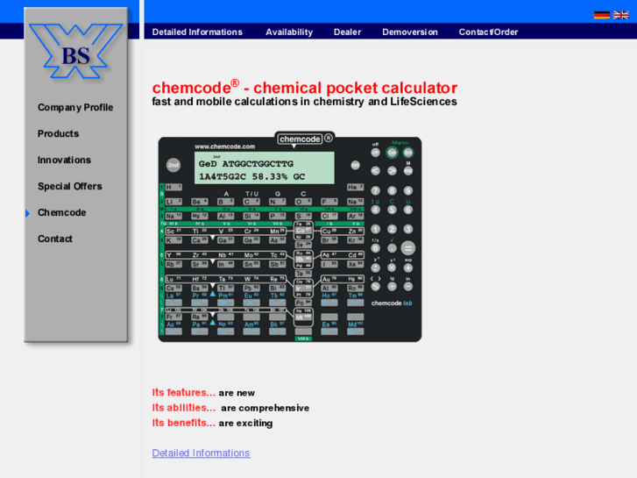637x478 pixels.
Task: Go to Products in the sidebar
Action: pyautogui.click(x=59, y=133)
